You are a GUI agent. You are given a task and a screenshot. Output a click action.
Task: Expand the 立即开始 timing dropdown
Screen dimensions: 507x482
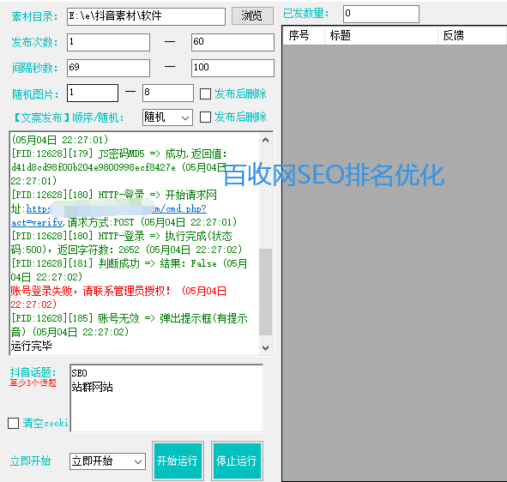[x=107, y=461]
